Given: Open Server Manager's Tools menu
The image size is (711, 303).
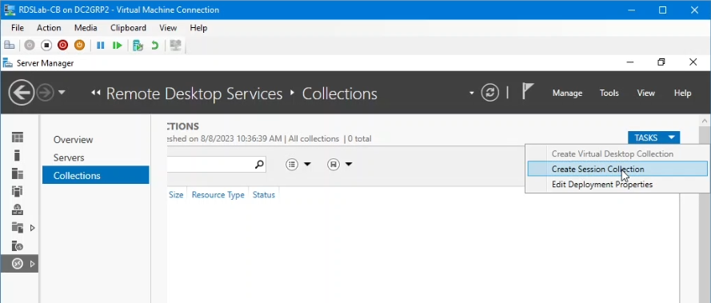Looking at the screenshot, I should click(x=609, y=93).
